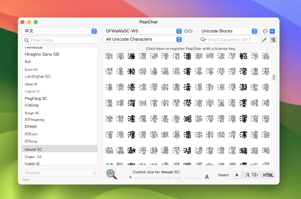Open the All Unicode Characters dropdown
This screenshot has width=301, height=199.
[x=143, y=39]
